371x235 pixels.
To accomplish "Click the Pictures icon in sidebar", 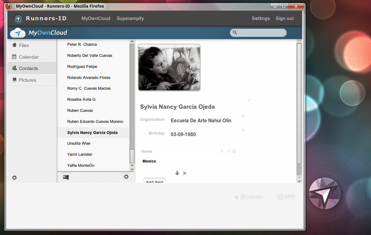I will click(x=14, y=80).
